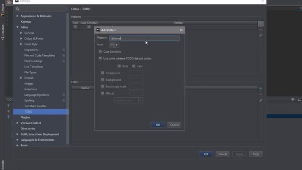Select Inspections in settings tree
The image size is (302, 170).
[32, 50]
